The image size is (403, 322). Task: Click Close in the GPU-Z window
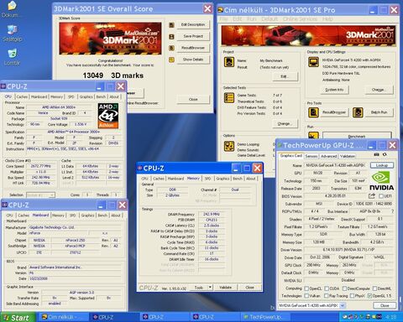pos(385,305)
